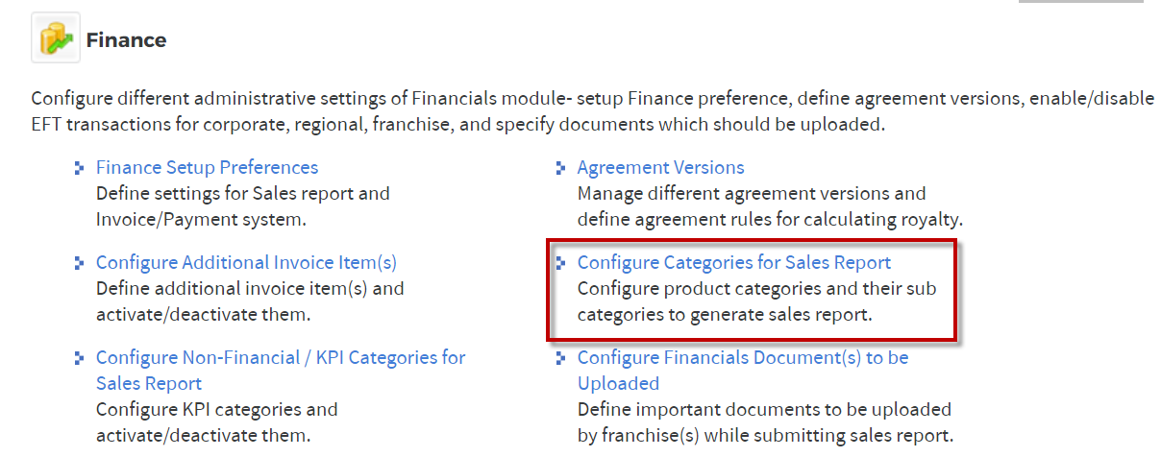Click bullet icon beside Configure Financials Document(s)

(561, 358)
